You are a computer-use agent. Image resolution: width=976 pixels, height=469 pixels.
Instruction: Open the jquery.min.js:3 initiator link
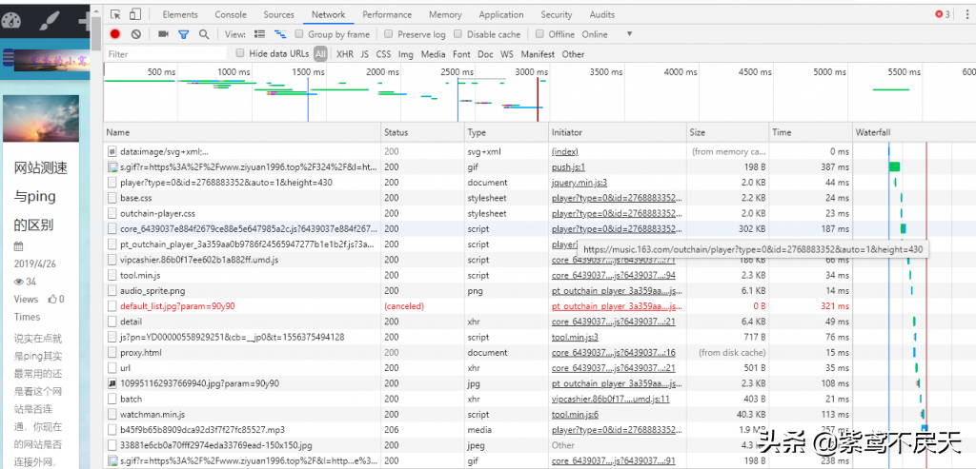coord(579,183)
